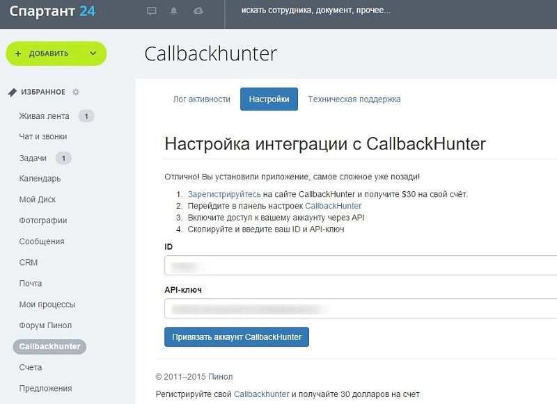Switch to the Лог активности tab
This screenshot has height=404, width=557.
click(201, 99)
